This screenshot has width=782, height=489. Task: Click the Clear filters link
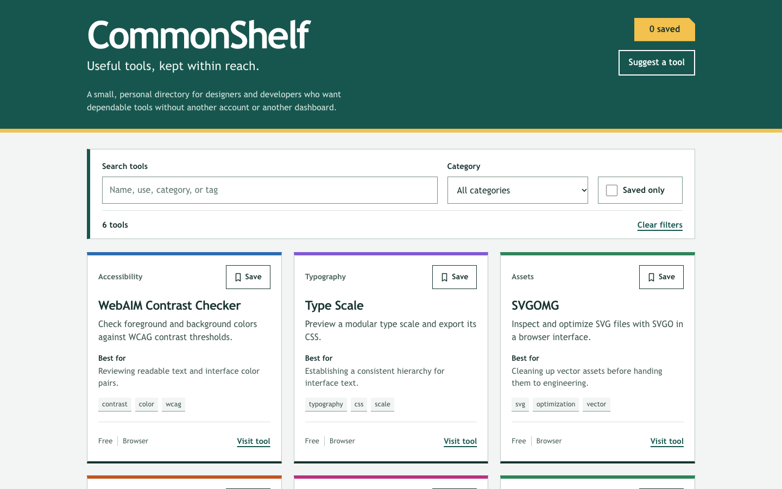660,225
